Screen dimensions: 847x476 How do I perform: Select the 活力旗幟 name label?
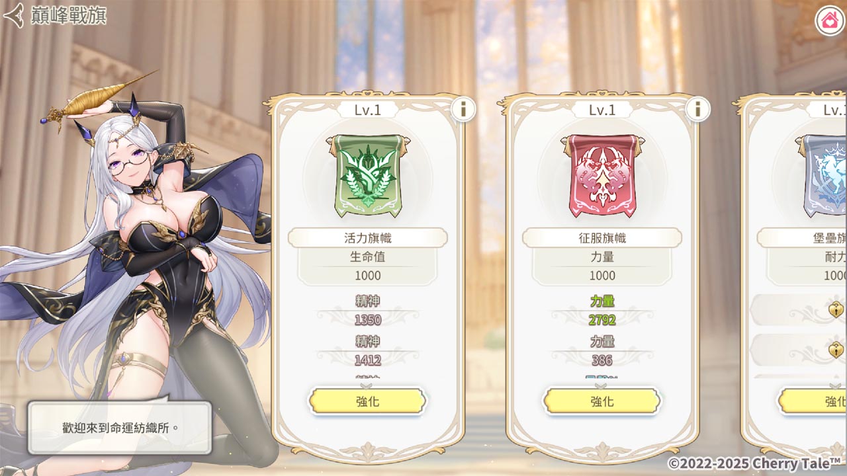point(367,238)
